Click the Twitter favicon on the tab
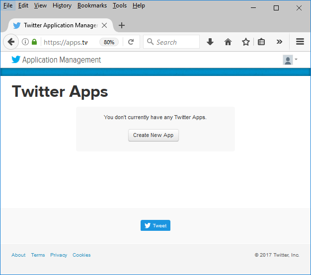Image resolution: width=311 pixels, height=275 pixels. coord(17,25)
